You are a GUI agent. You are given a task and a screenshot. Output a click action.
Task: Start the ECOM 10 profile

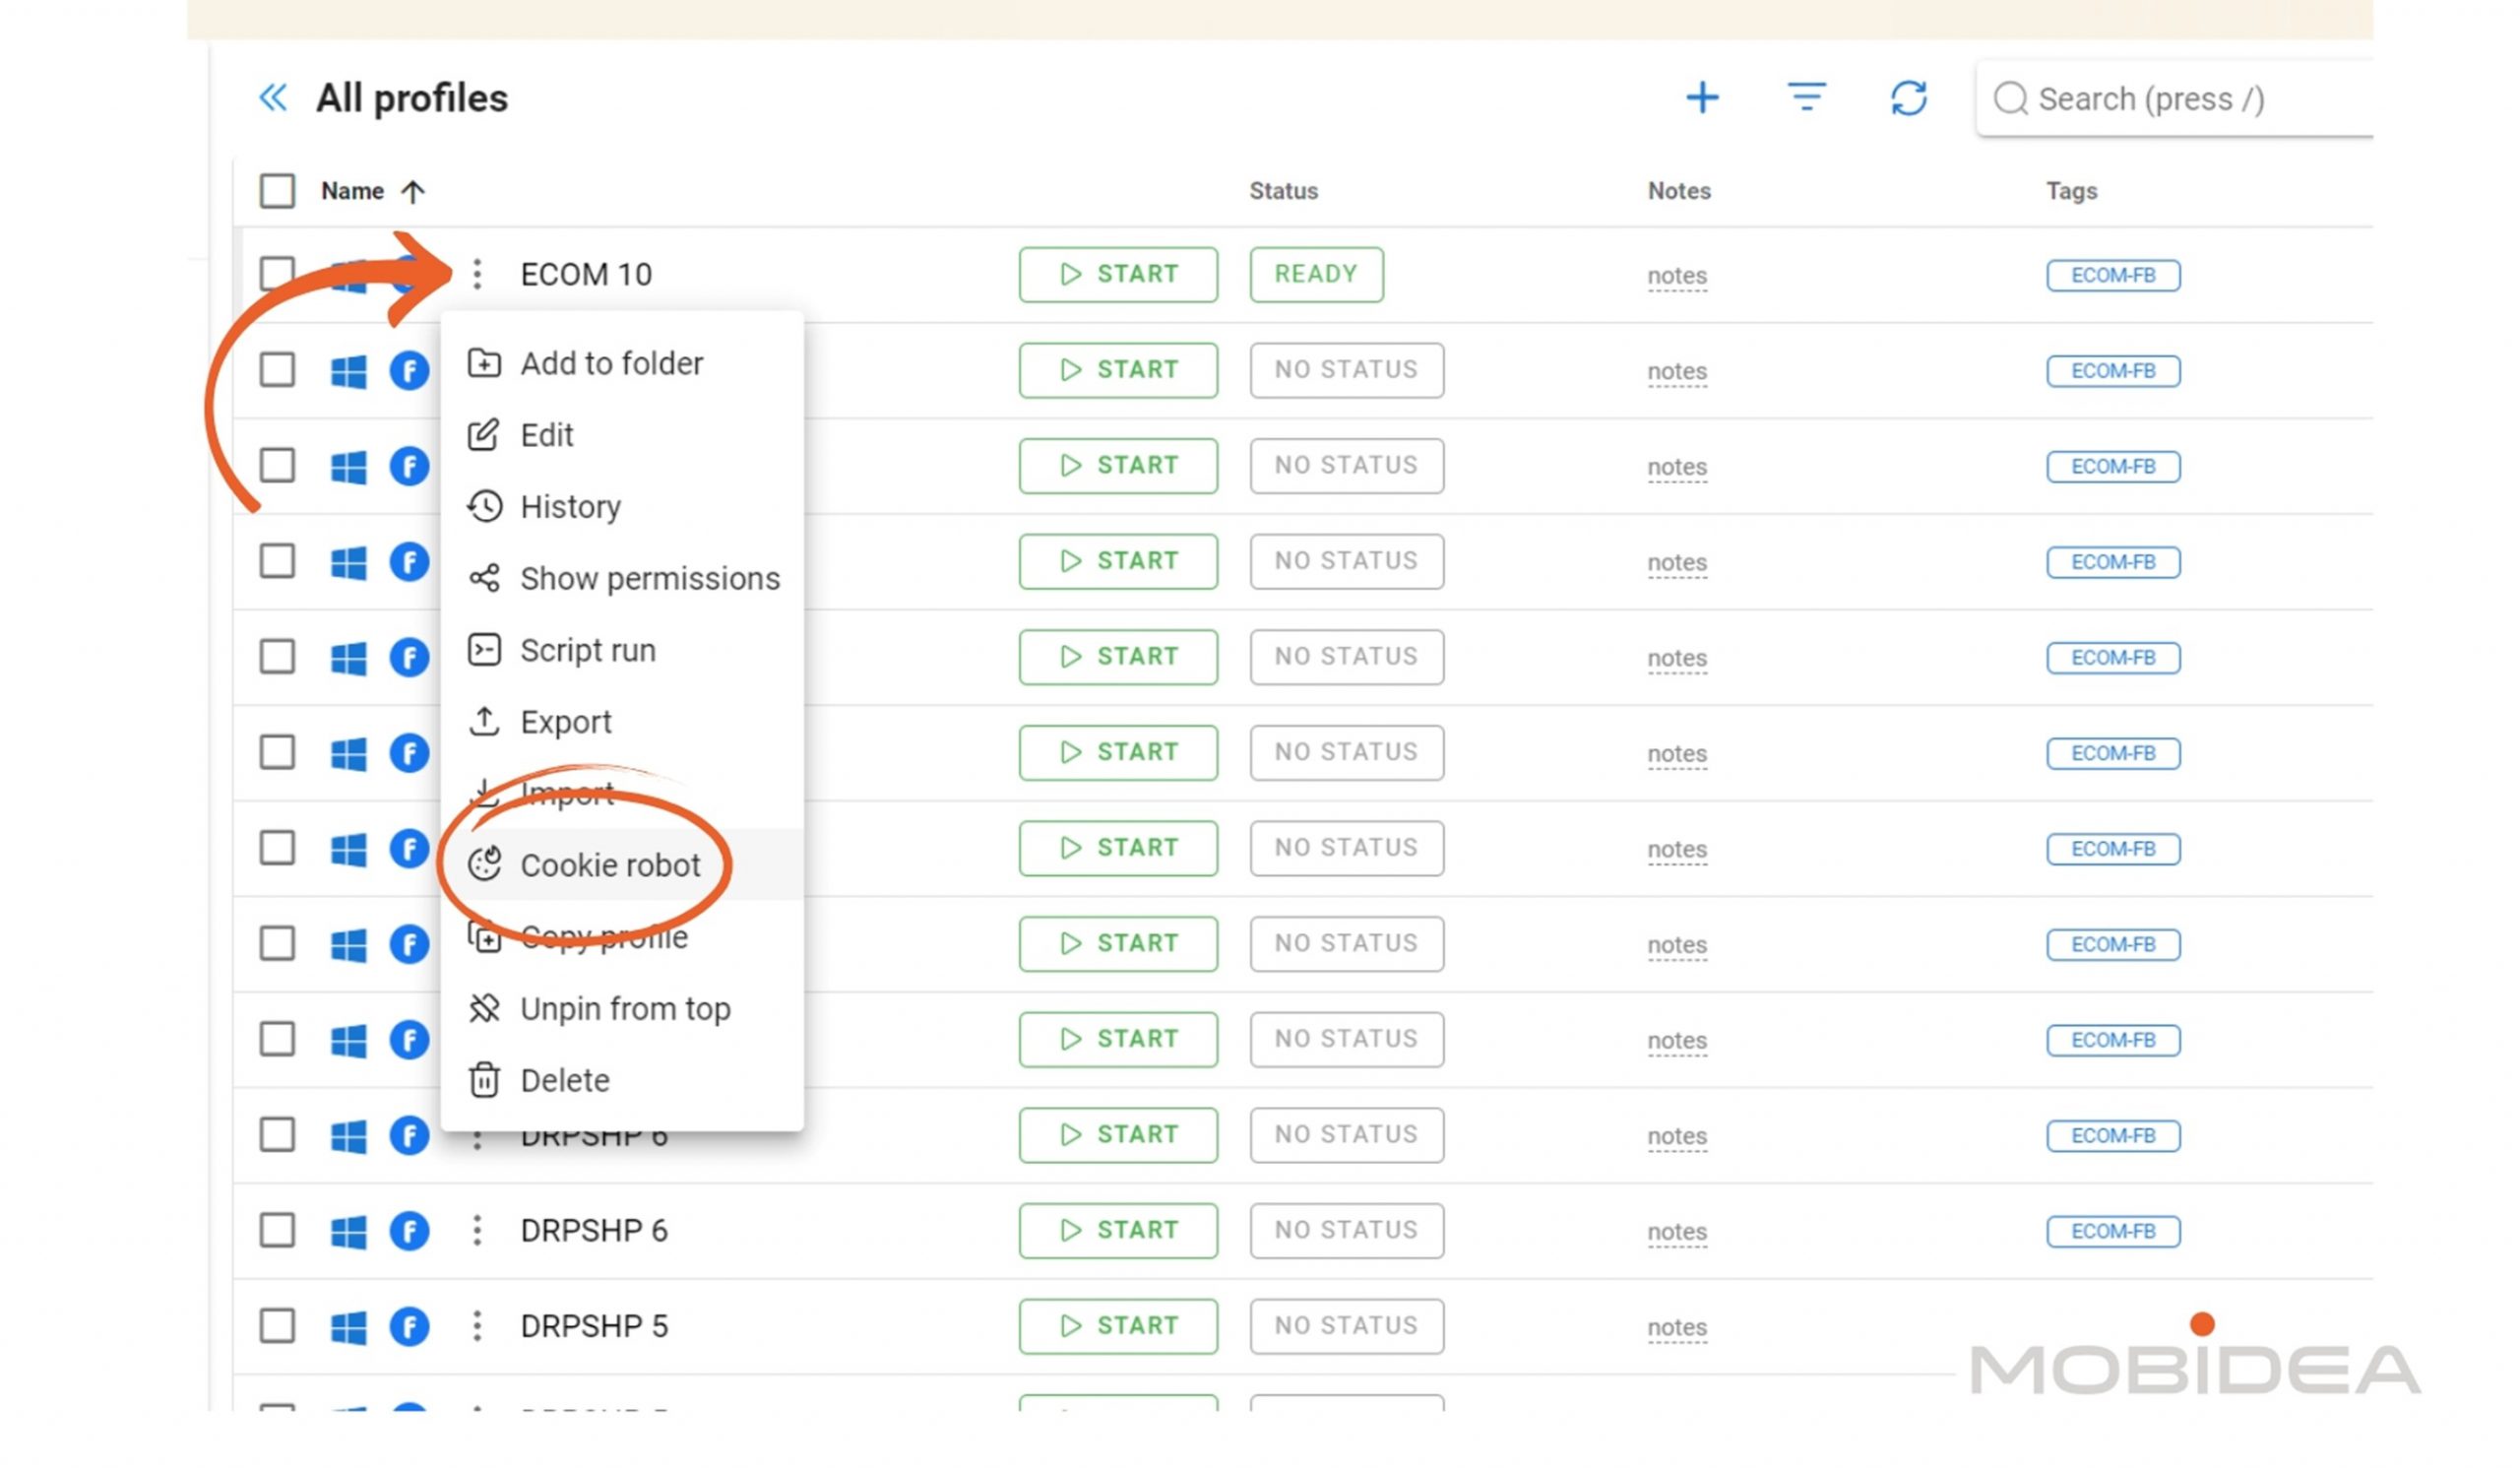click(1118, 274)
